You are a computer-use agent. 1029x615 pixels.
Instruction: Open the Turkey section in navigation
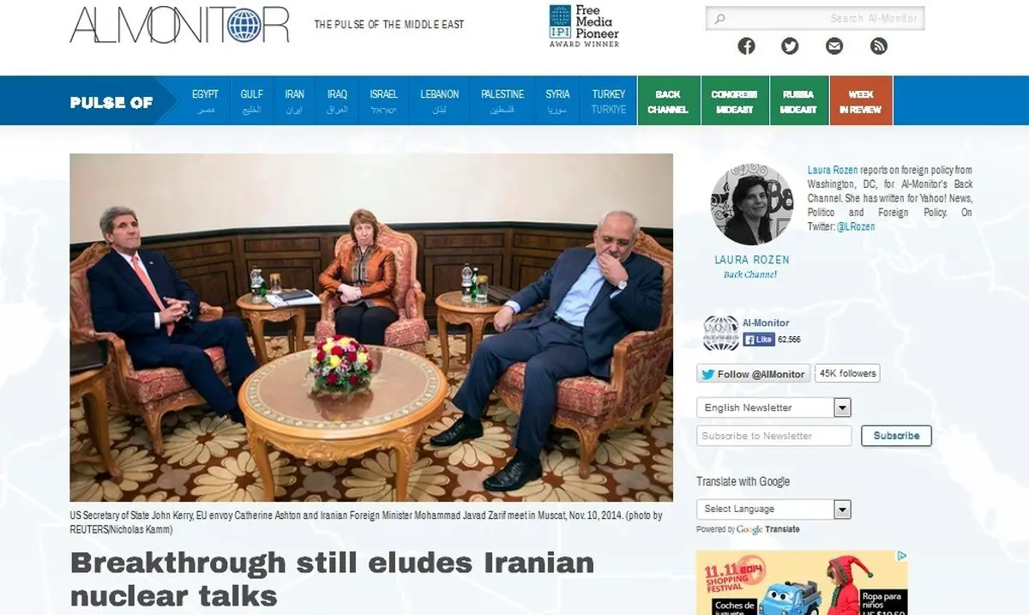click(609, 101)
